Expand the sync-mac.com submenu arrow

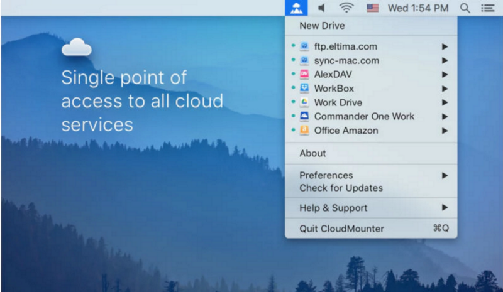(445, 60)
